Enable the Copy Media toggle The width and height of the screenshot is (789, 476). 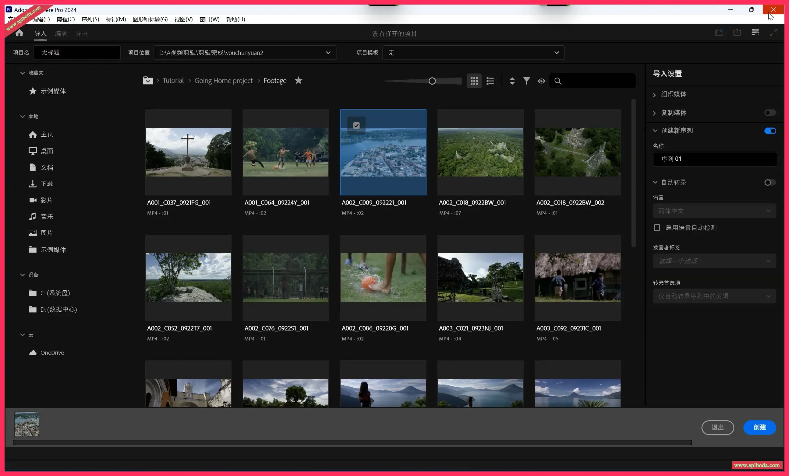click(x=770, y=113)
